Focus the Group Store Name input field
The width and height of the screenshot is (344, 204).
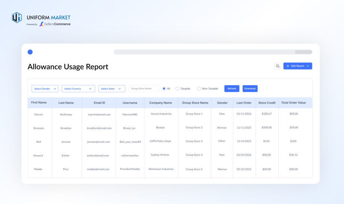tap(144, 89)
